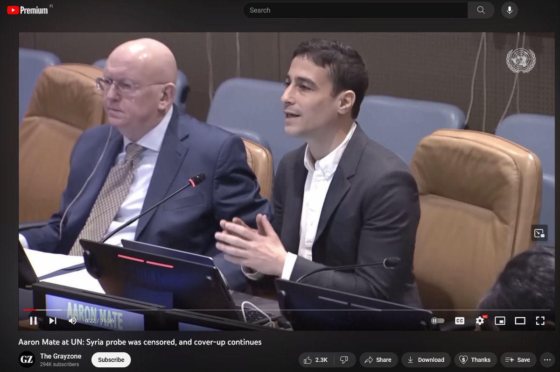
Task: Skip to the next video
Action: point(53,321)
